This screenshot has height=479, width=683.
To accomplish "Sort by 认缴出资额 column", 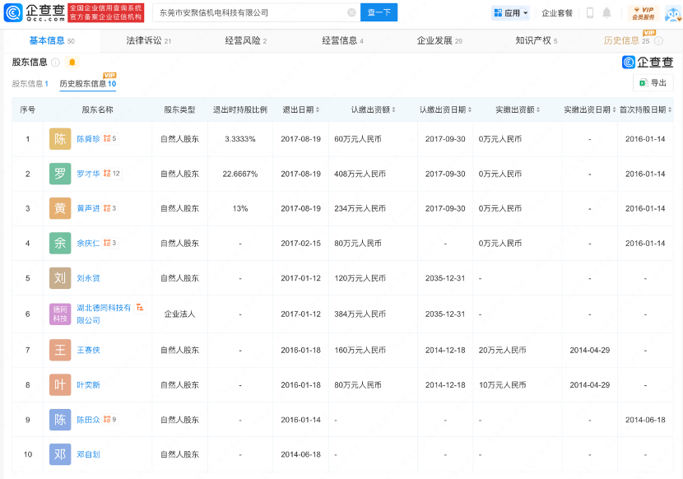I will [x=394, y=109].
